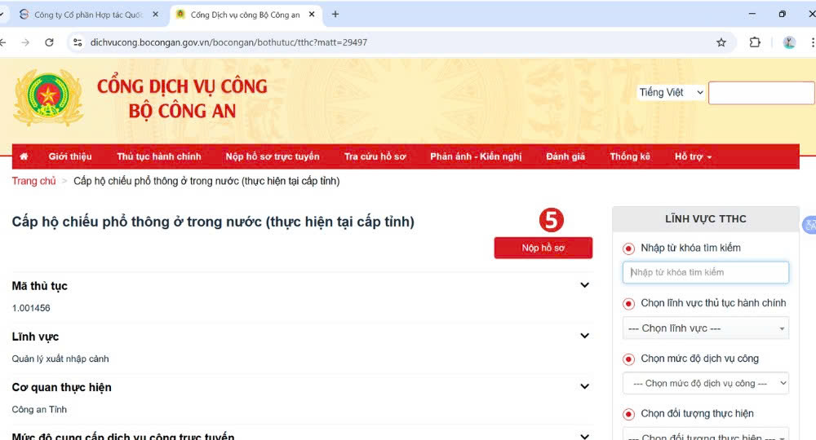Open the 'Chọn lĩnh vực' dropdown
The image size is (816, 440).
[705, 328]
